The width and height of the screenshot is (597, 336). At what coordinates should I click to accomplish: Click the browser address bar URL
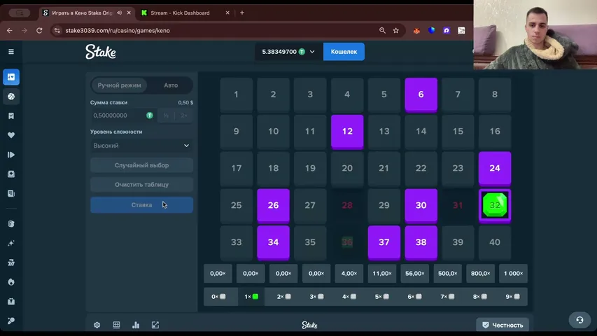point(118,31)
